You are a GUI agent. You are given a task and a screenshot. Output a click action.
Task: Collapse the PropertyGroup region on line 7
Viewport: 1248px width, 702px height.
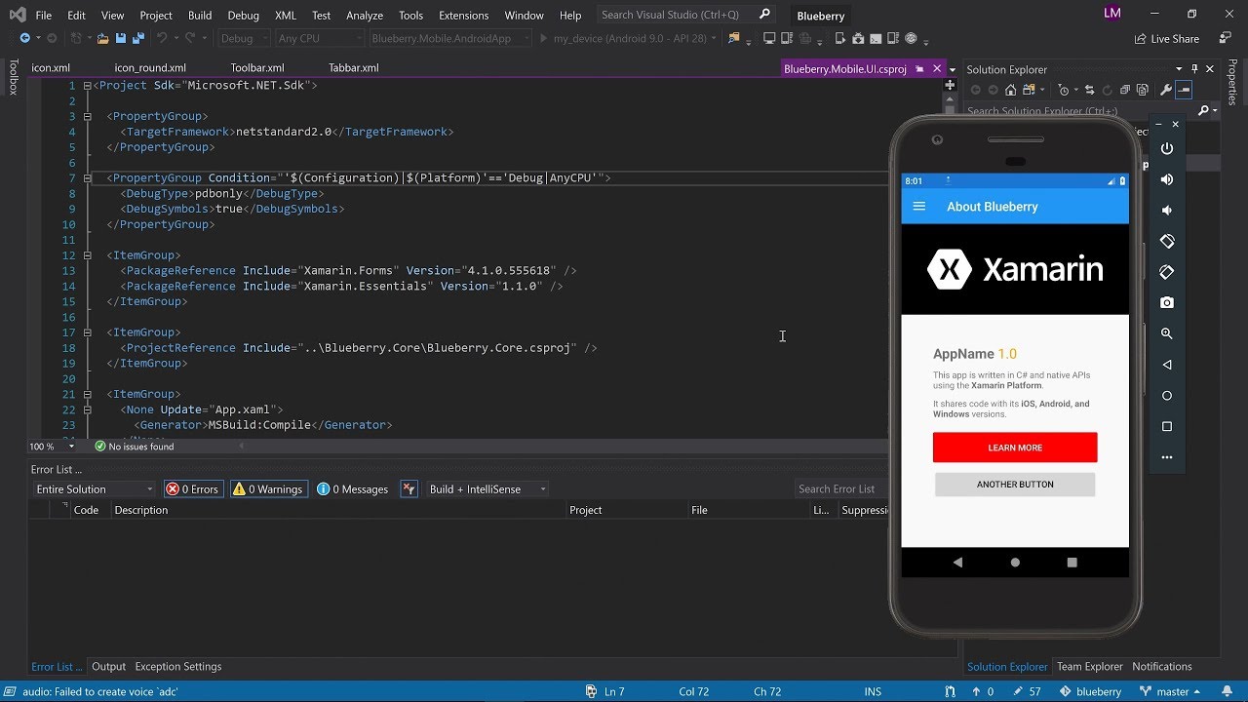[x=87, y=177]
